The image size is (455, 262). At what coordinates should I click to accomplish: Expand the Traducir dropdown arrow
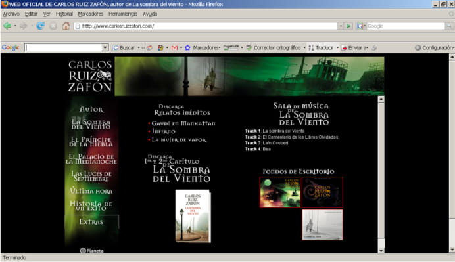(337, 48)
